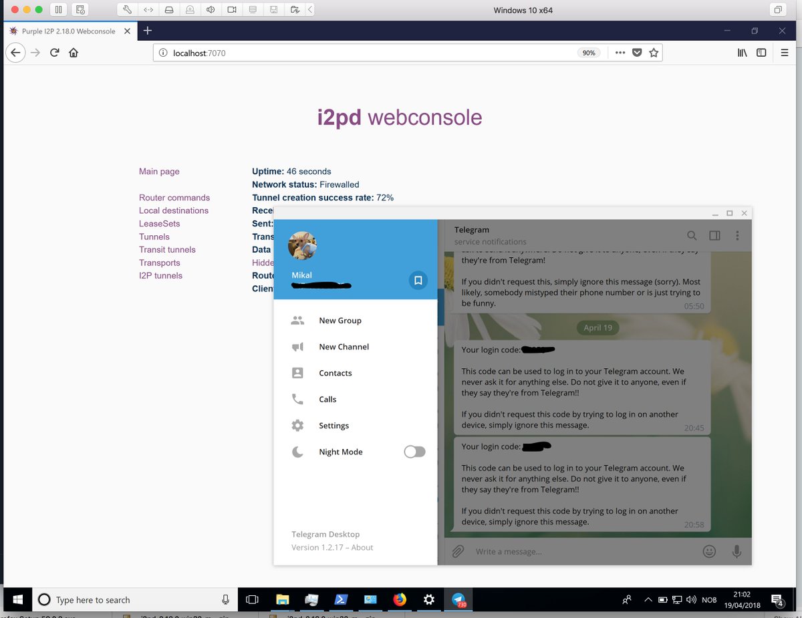Open Router commands link
This screenshot has width=802, height=618.
point(174,198)
